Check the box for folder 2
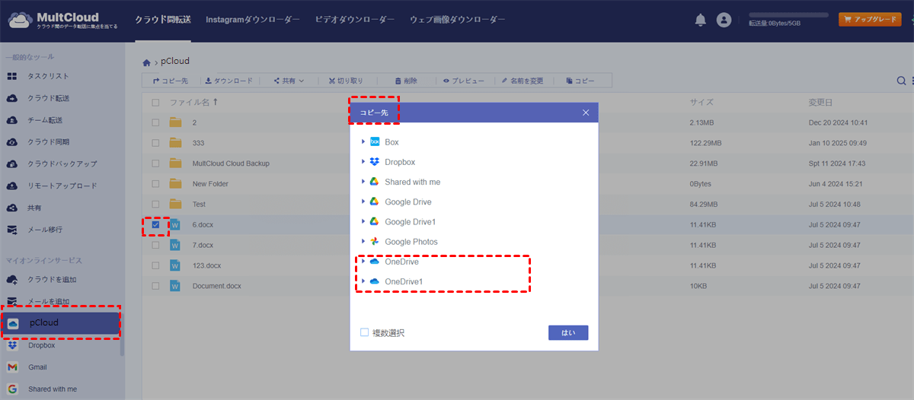 (x=155, y=122)
